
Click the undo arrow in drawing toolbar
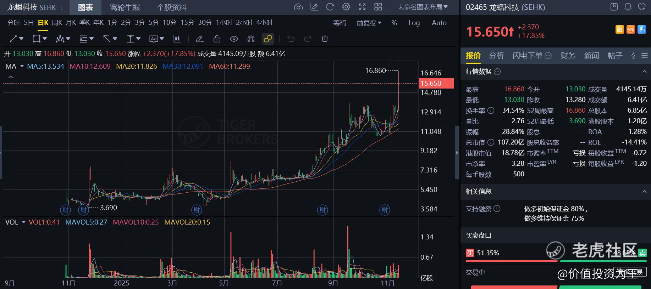291,39
